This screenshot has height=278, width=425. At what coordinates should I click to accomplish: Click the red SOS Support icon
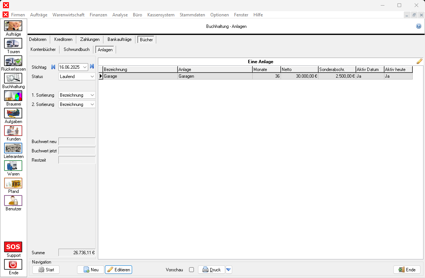[x=13, y=247]
